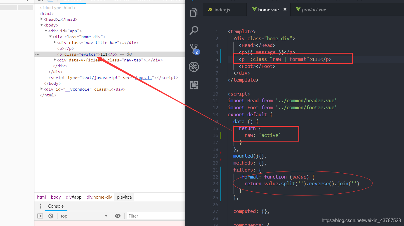
Task: Open the top JavaScript context dropdown
Action: (x=84, y=216)
